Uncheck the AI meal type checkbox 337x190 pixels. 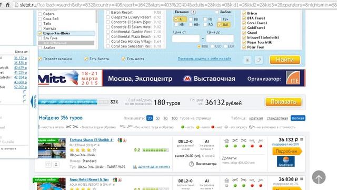176,19
